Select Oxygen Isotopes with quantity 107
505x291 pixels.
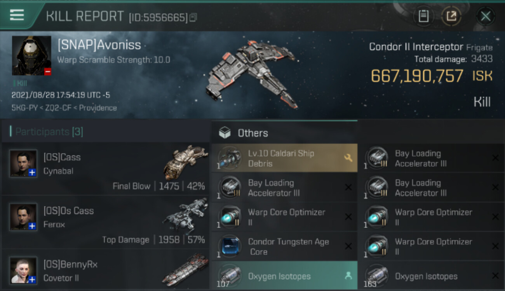pyautogui.click(x=284, y=275)
